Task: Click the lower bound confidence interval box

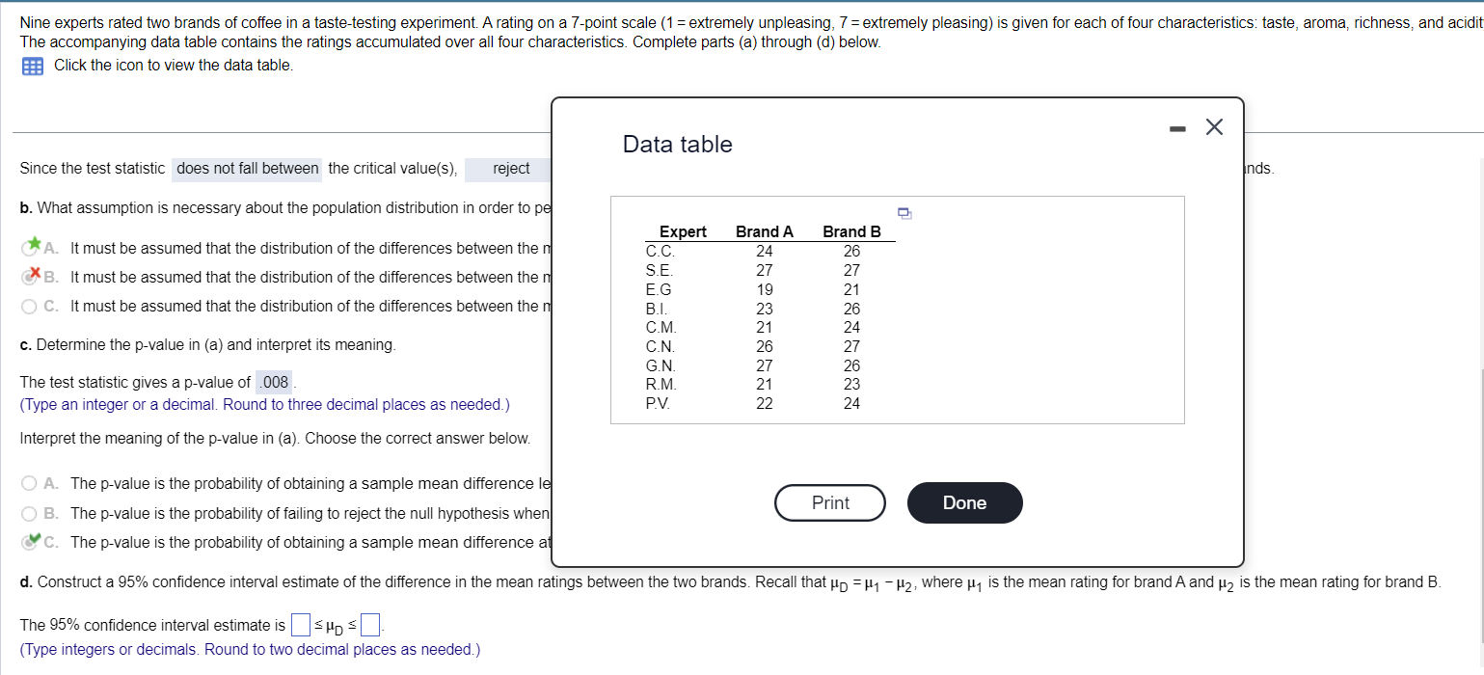Action: [x=300, y=624]
